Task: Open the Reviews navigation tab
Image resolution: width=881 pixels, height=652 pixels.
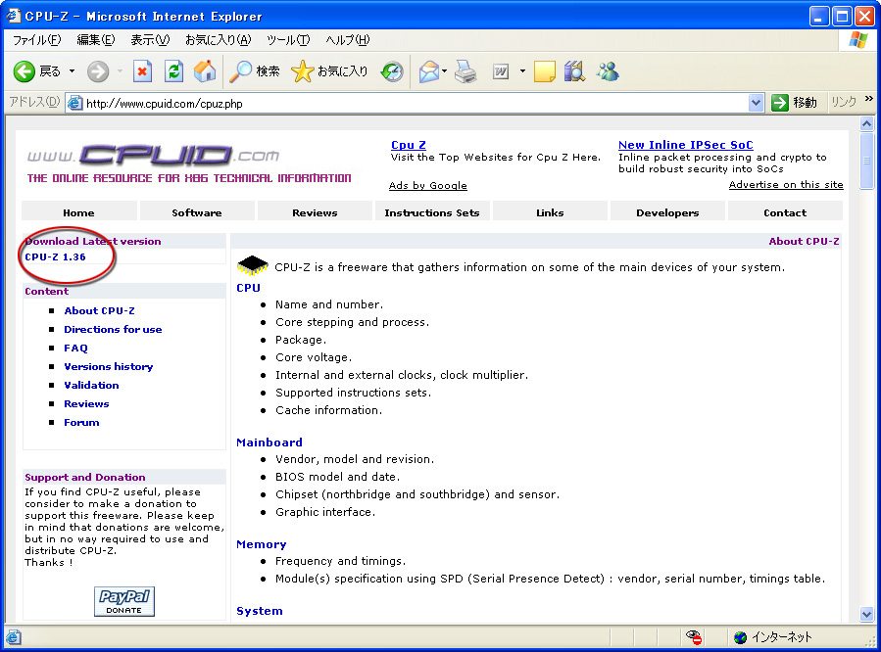Action: (x=315, y=212)
